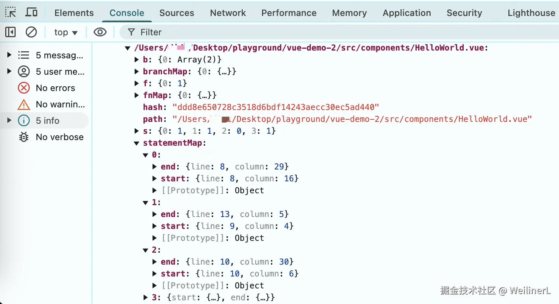The height and width of the screenshot is (304, 559).
Task: Select the 'No warnings' sidebar filter
Action: point(60,104)
